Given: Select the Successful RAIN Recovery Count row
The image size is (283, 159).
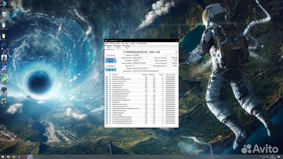Looking at the screenshot, I should point(141,117).
